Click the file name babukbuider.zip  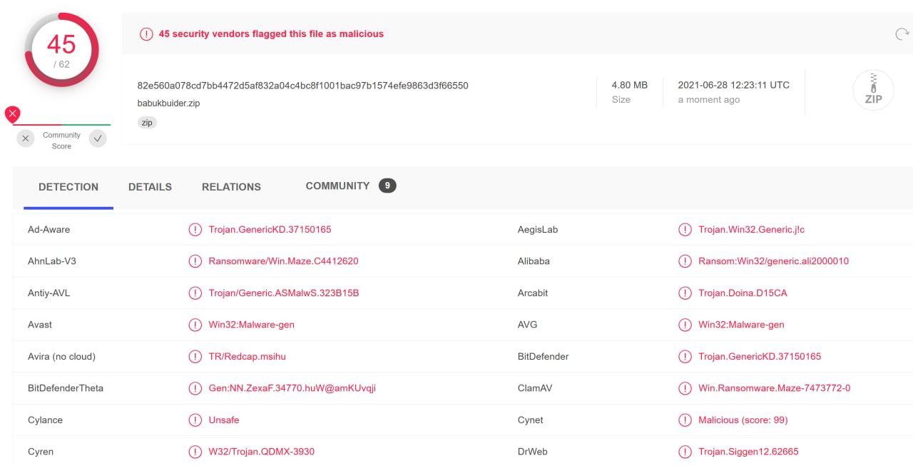click(168, 103)
